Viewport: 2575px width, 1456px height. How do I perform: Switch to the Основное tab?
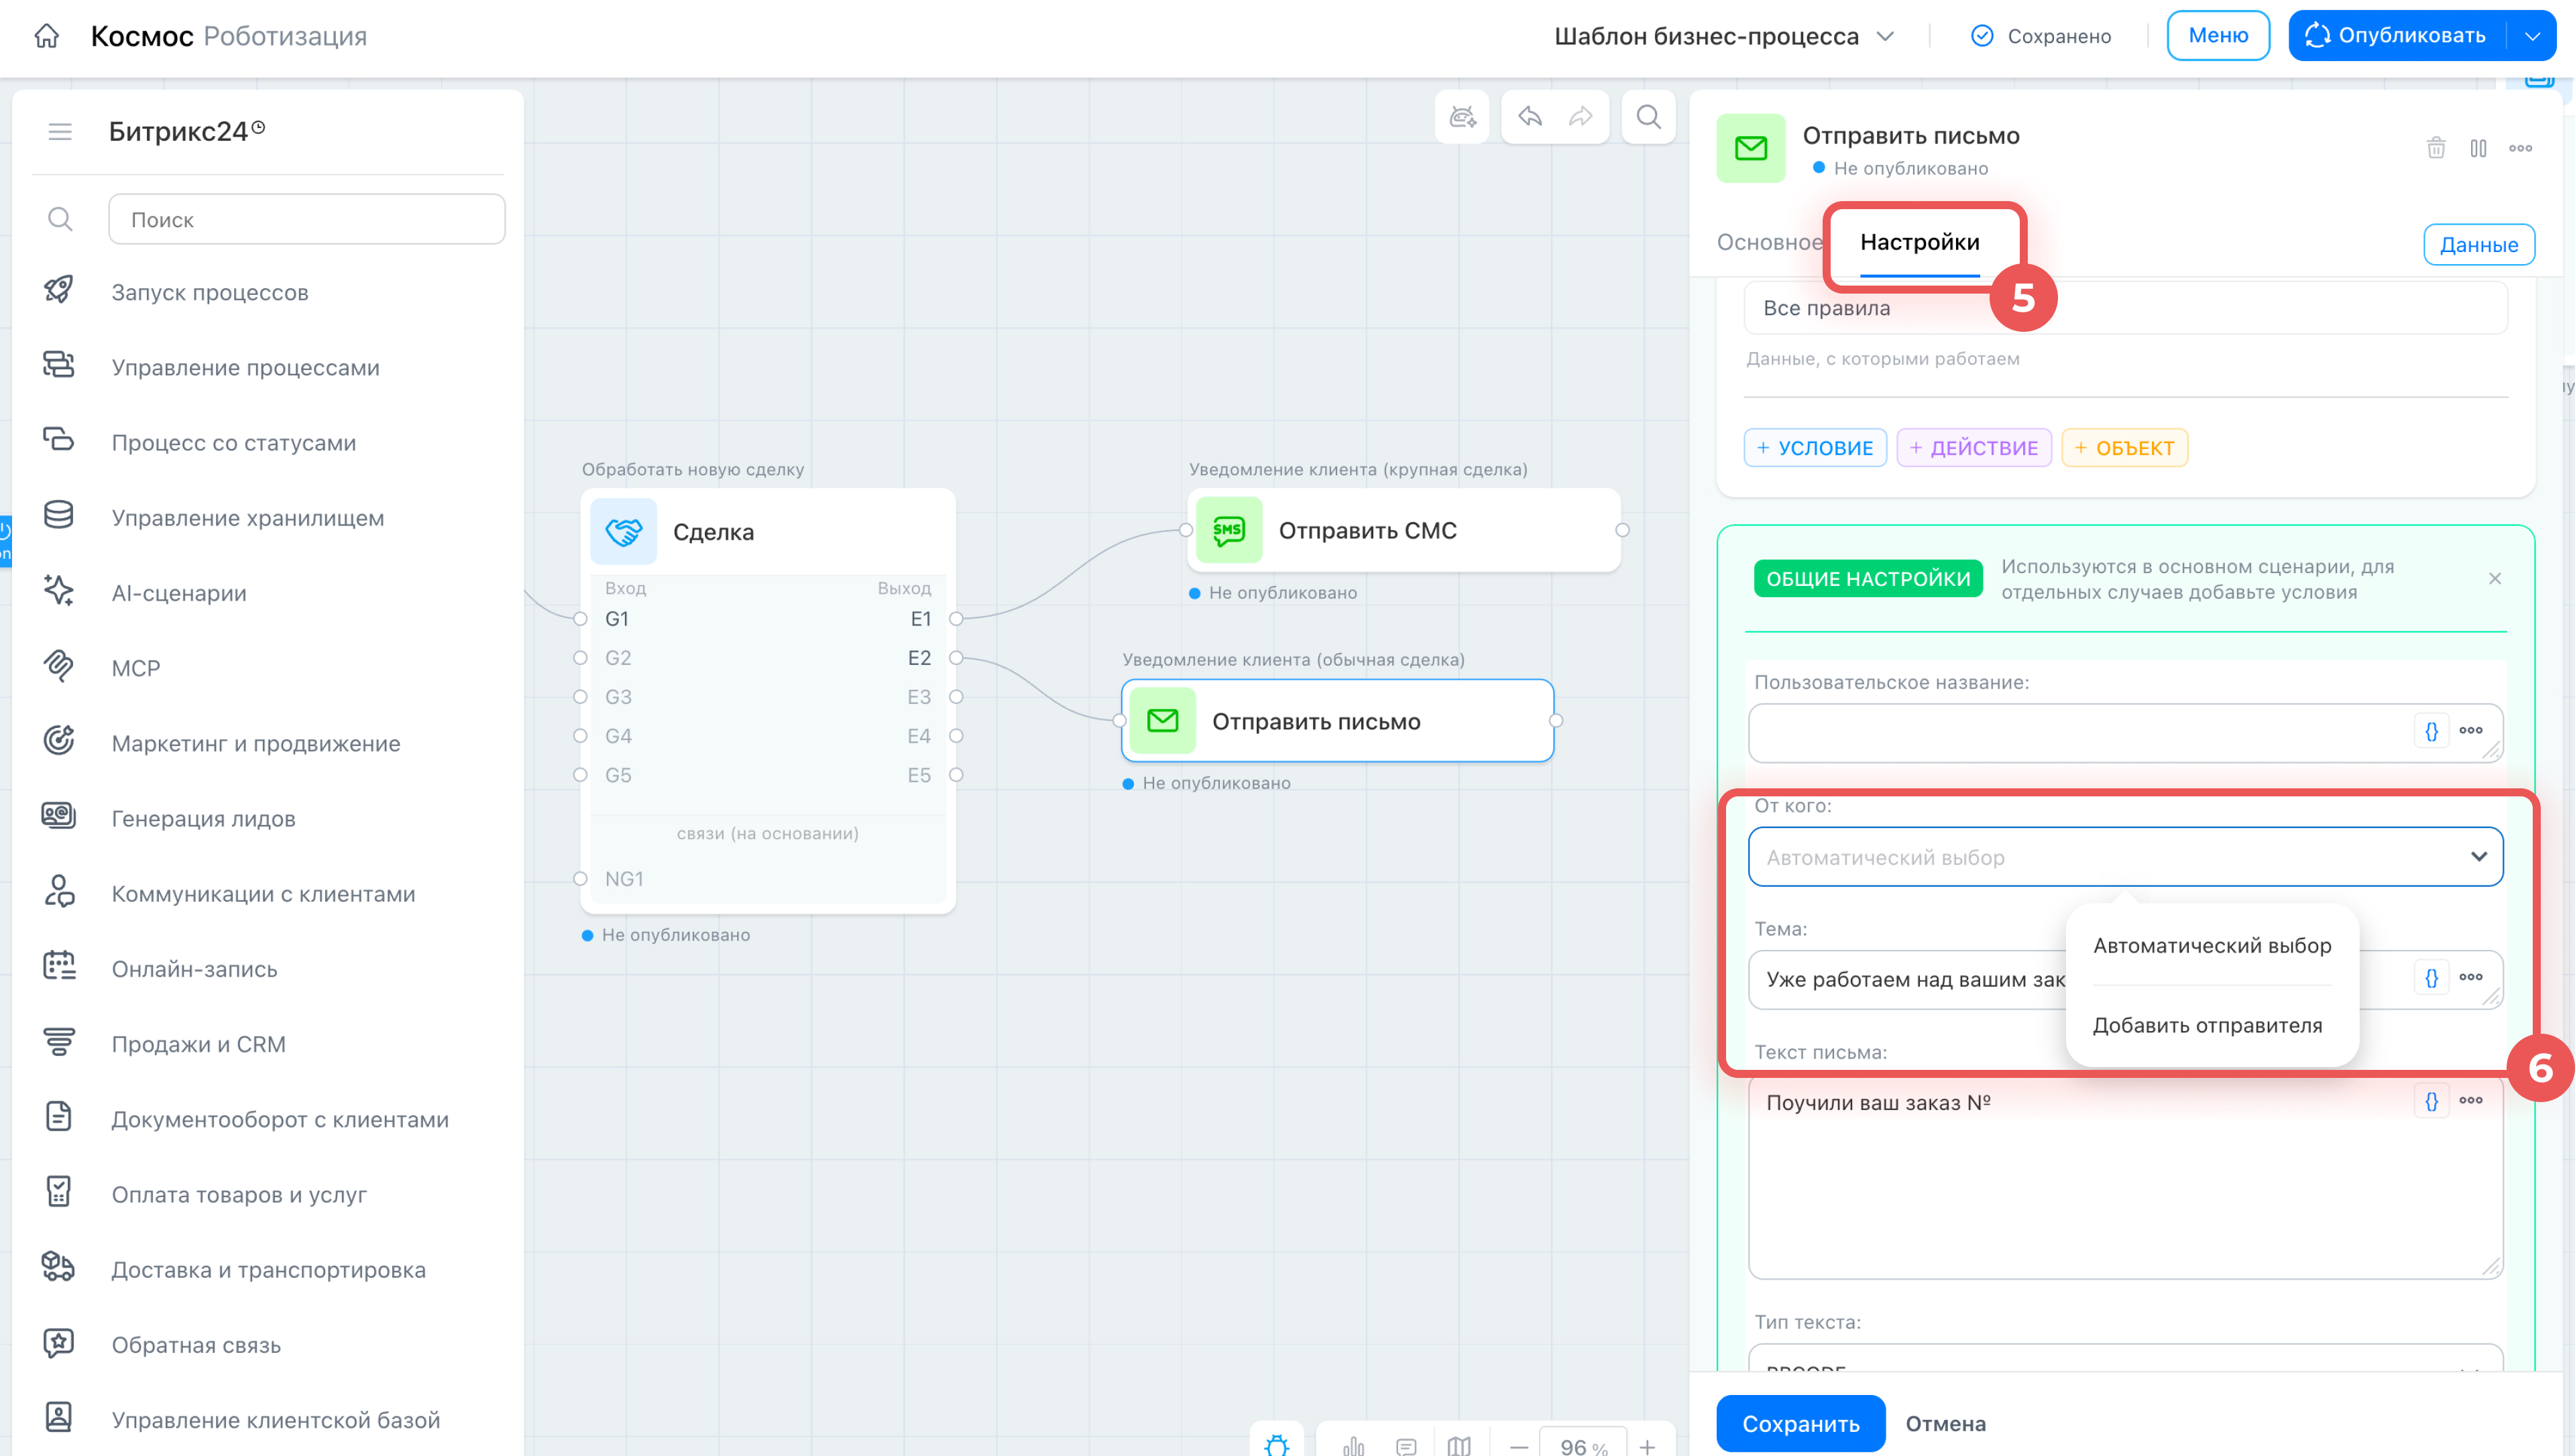1769,242
